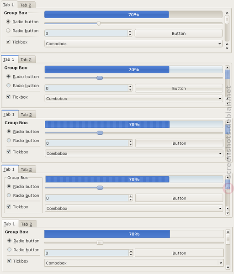Click the spinbox up arrow in the topmost panel

tap(130, 32)
